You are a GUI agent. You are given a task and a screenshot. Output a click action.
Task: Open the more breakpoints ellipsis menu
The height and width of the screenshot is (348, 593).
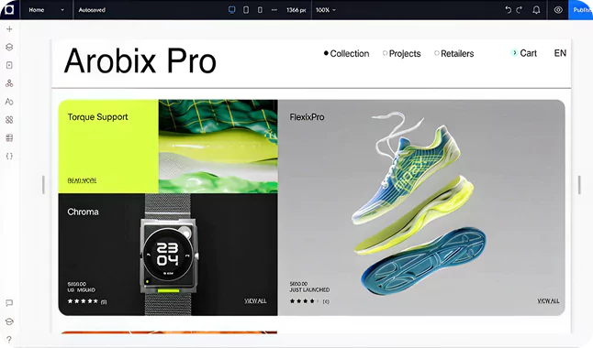274,10
